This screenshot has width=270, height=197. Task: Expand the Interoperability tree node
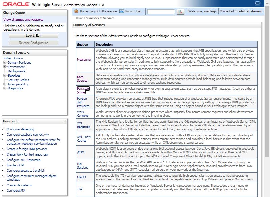[x=5, y=84]
